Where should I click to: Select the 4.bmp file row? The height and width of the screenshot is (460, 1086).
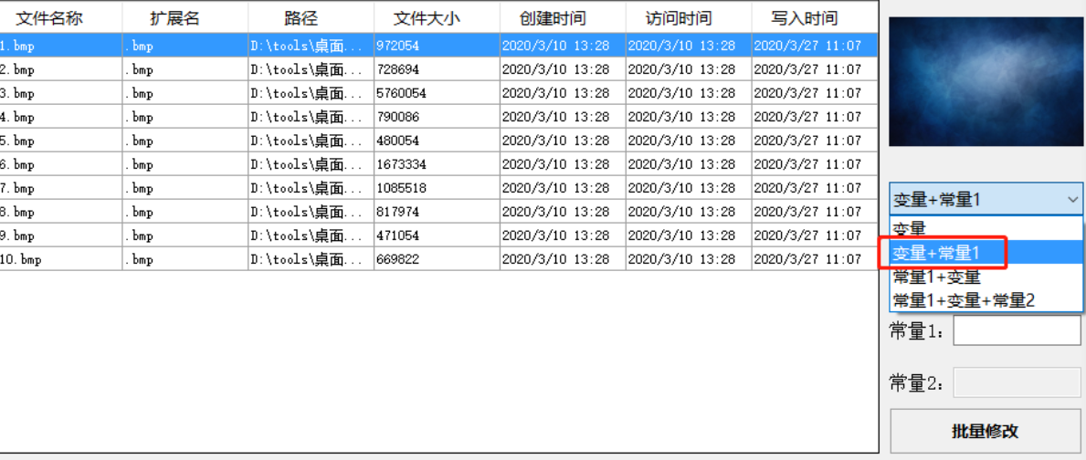438,117
